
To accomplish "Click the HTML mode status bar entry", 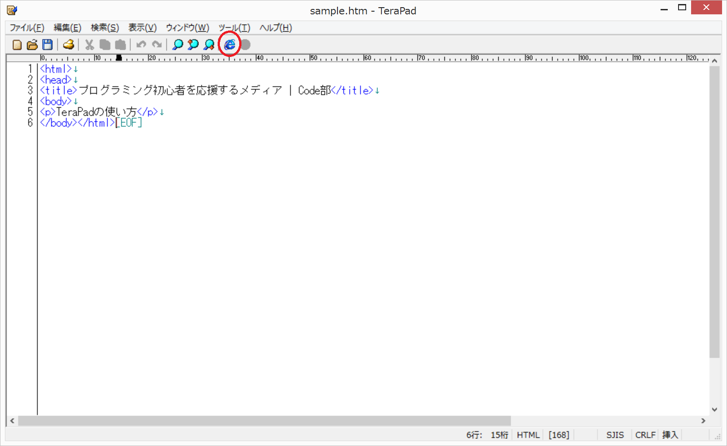I will click(x=528, y=435).
